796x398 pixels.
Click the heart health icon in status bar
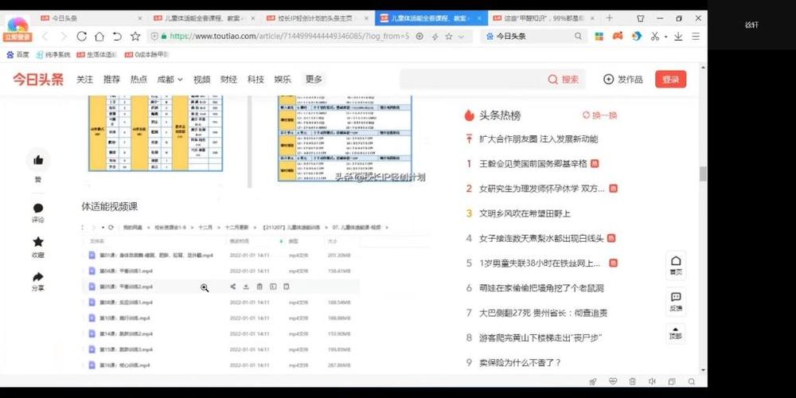click(613, 382)
